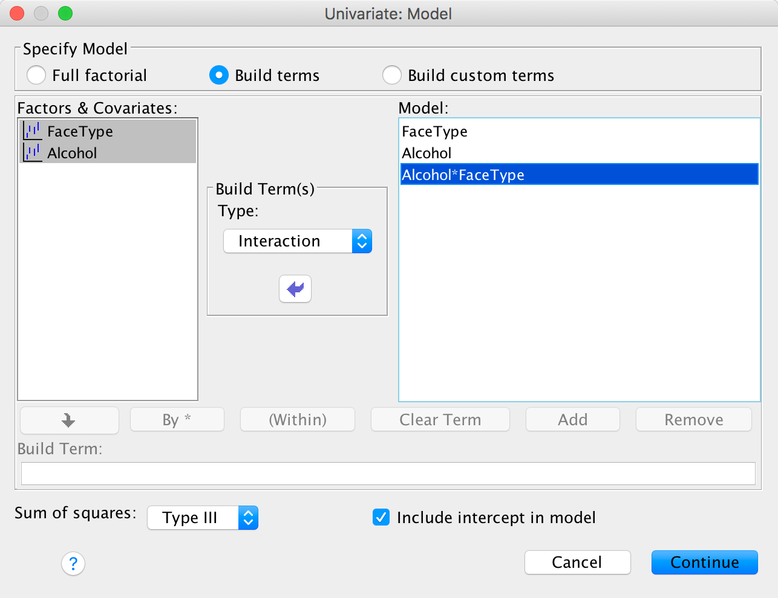The width and height of the screenshot is (778, 598).
Task: Select the Full factorial radio button
Action: (x=36, y=76)
